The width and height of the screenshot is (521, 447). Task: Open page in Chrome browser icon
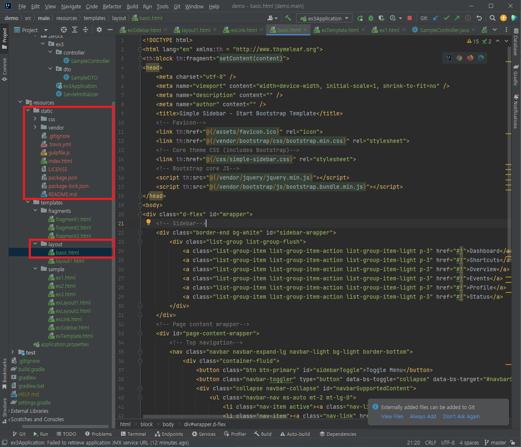pyautogui.click(x=459, y=58)
